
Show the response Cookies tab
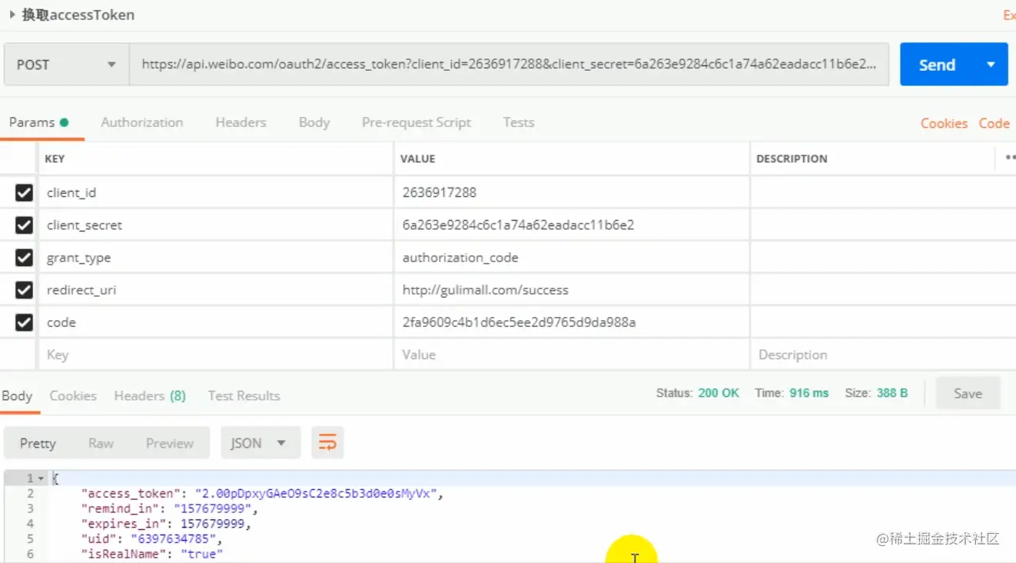tap(73, 396)
